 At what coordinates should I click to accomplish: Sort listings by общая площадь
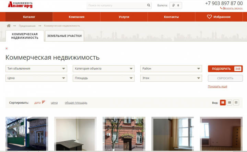click(x=76, y=103)
